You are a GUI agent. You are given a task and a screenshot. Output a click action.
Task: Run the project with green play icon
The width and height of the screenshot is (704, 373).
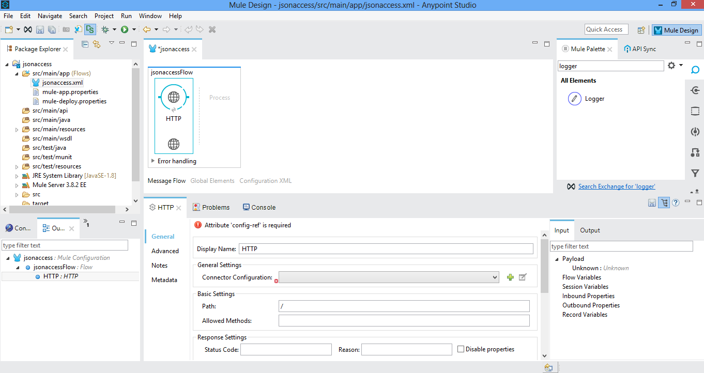click(x=125, y=29)
